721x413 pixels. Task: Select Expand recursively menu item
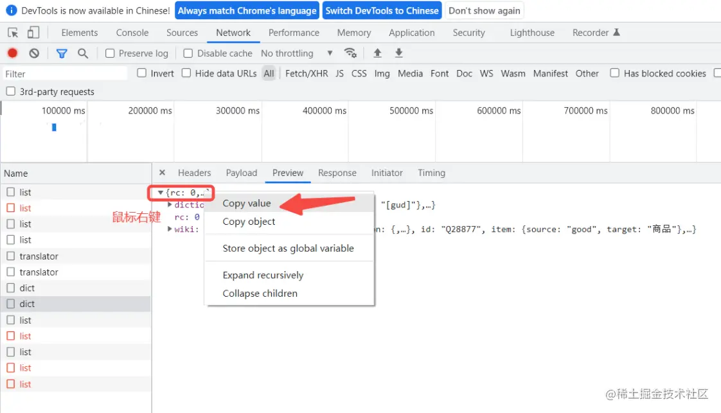click(x=289, y=275)
